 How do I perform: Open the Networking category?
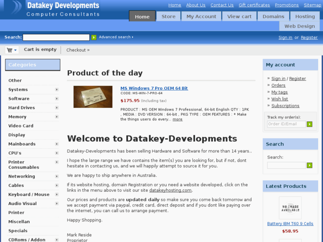click(x=22, y=176)
